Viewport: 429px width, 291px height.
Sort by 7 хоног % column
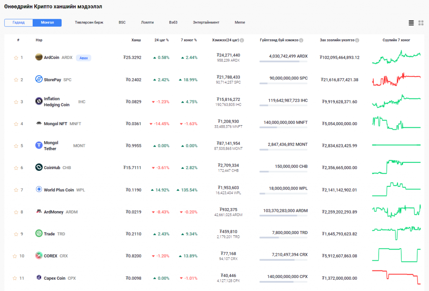189,40
